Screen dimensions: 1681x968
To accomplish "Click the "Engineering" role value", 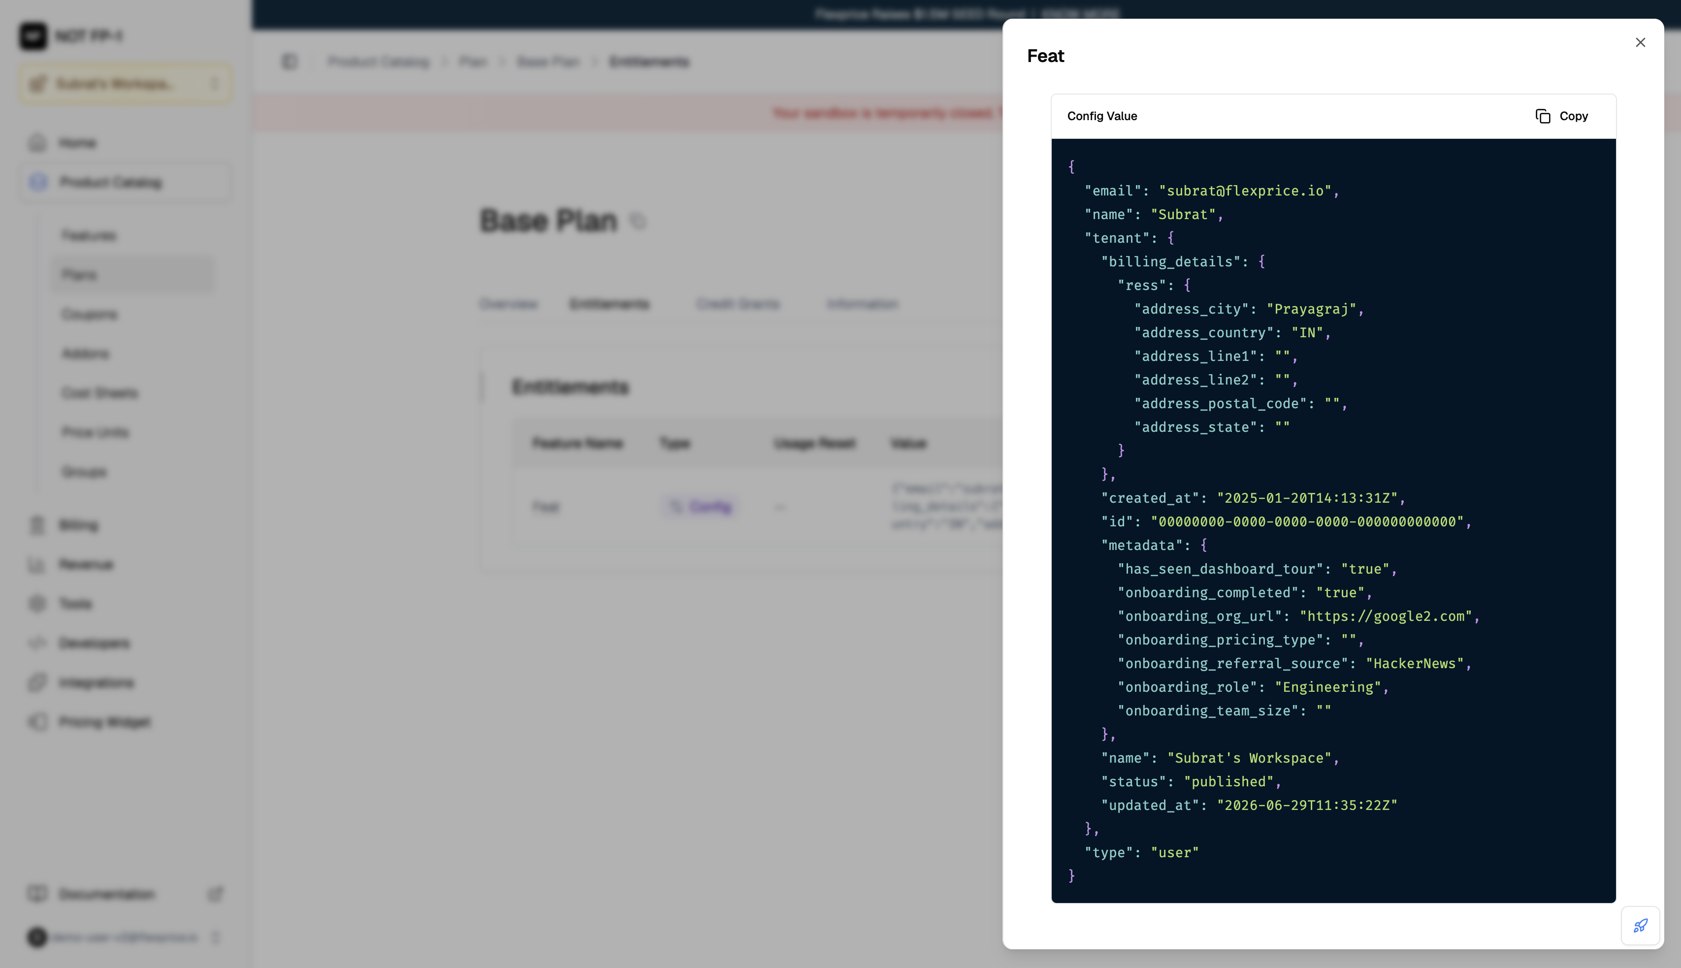I will (x=1327, y=687).
